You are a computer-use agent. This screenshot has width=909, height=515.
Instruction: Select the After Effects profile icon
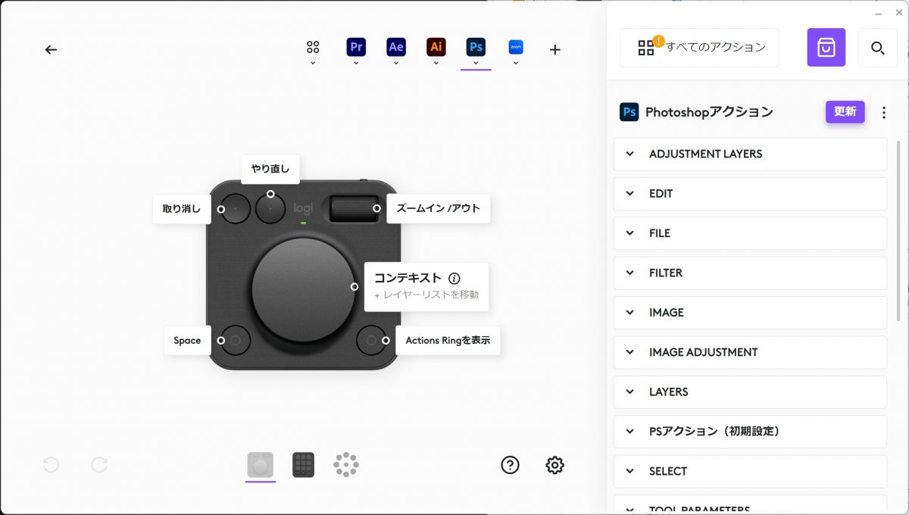pos(396,47)
